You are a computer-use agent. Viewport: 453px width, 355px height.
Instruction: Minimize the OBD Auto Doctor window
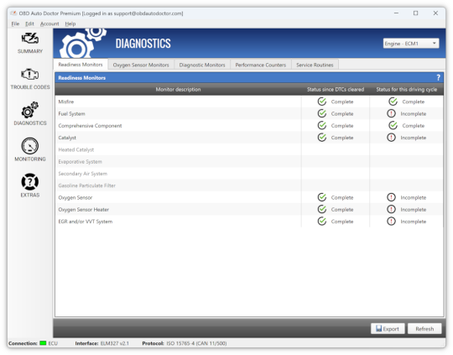click(x=396, y=13)
